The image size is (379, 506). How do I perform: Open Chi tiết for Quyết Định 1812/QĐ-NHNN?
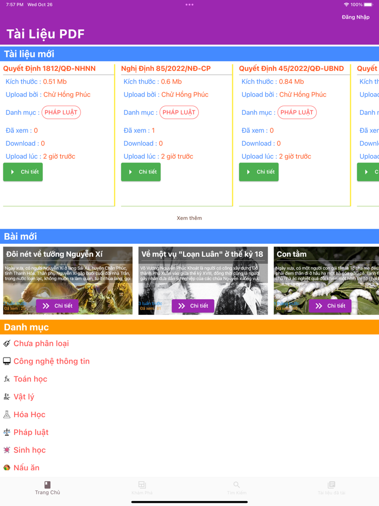(x=23, y=172)
